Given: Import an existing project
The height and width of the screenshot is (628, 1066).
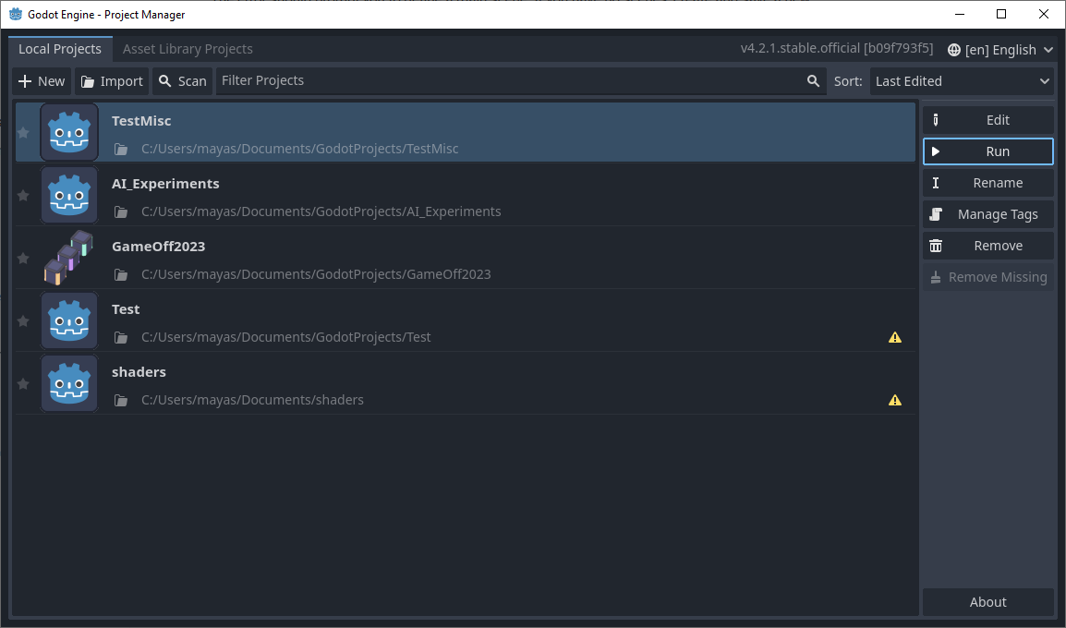Looking at the screenshot, I should 112,81.
